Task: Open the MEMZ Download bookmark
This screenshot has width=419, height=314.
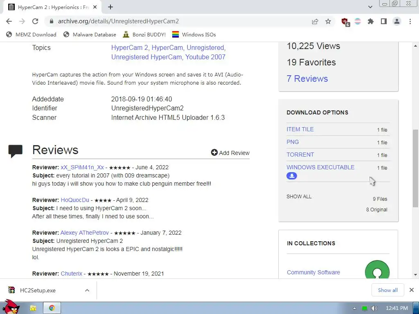Action: click(31, 34)
